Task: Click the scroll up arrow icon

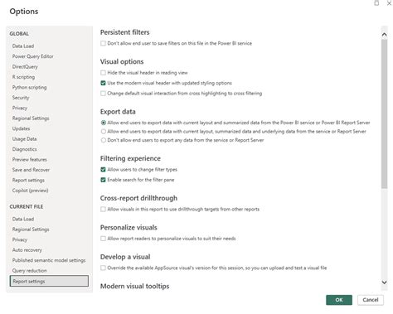Action: (x=384, y=35)
